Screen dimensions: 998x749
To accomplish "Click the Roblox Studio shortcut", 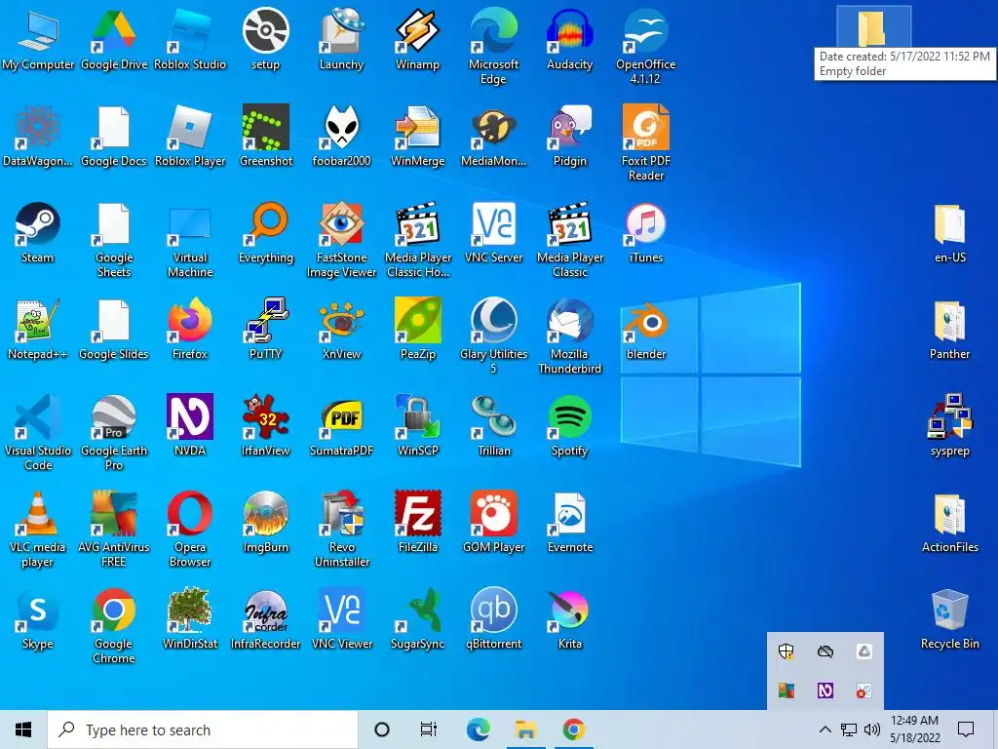I will 190,38.
